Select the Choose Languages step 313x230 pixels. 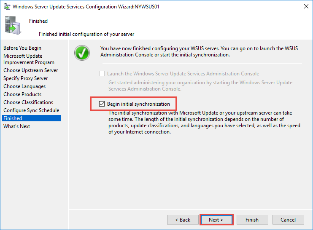pyautogui.click(x=24, y=86)
